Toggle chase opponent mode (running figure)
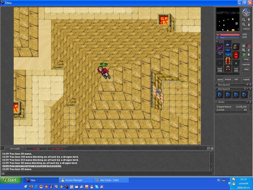This screenshot has height=190, width=253. [249, 50]
